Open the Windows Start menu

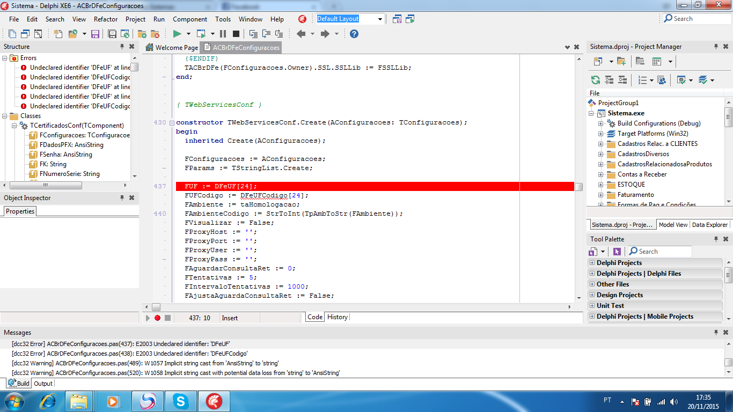click(x=13, y=401)
